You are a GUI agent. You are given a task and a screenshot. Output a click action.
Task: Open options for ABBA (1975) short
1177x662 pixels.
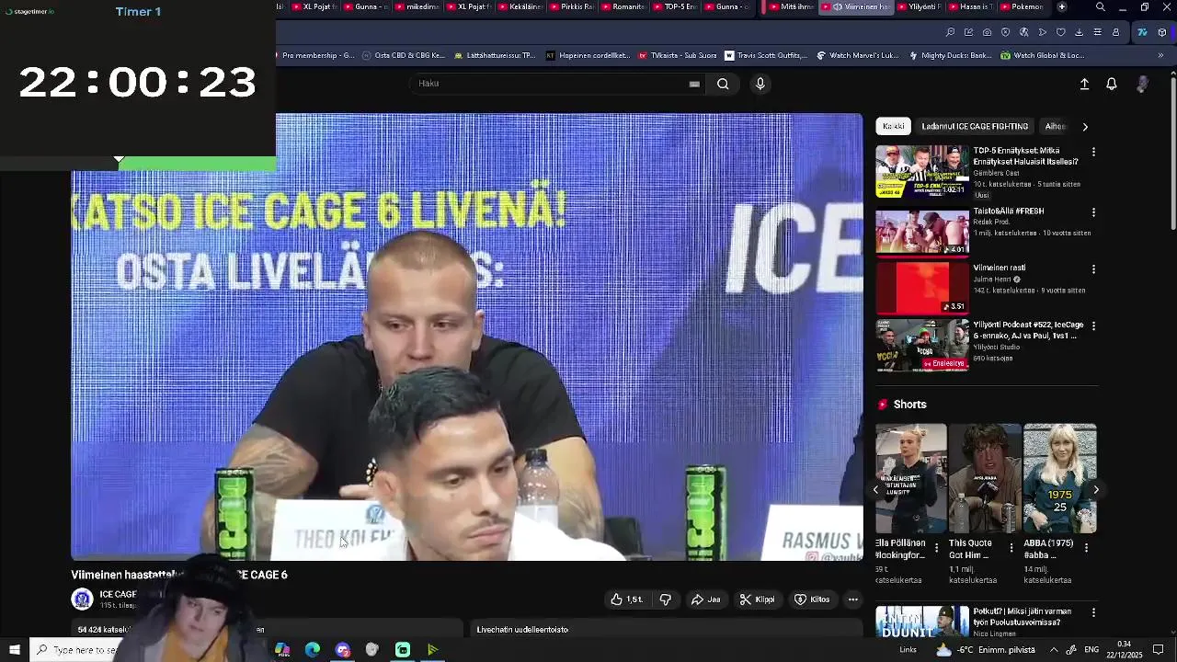pyautogui.click(x=1086, y=547)
